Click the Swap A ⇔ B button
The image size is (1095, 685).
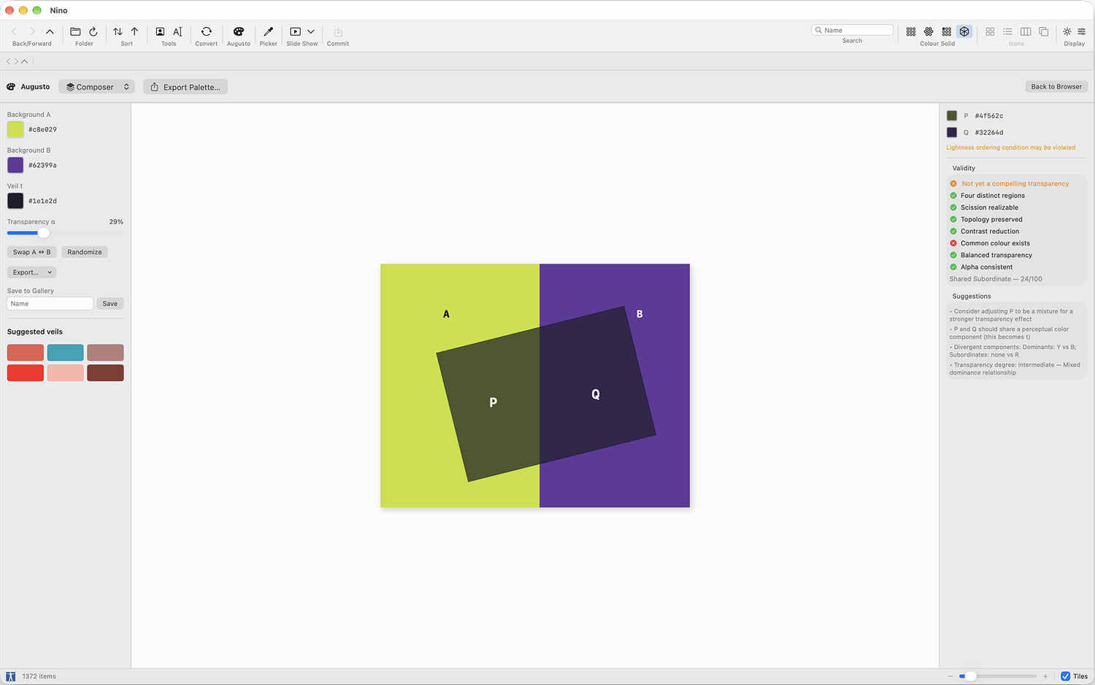tap(31, 252)
